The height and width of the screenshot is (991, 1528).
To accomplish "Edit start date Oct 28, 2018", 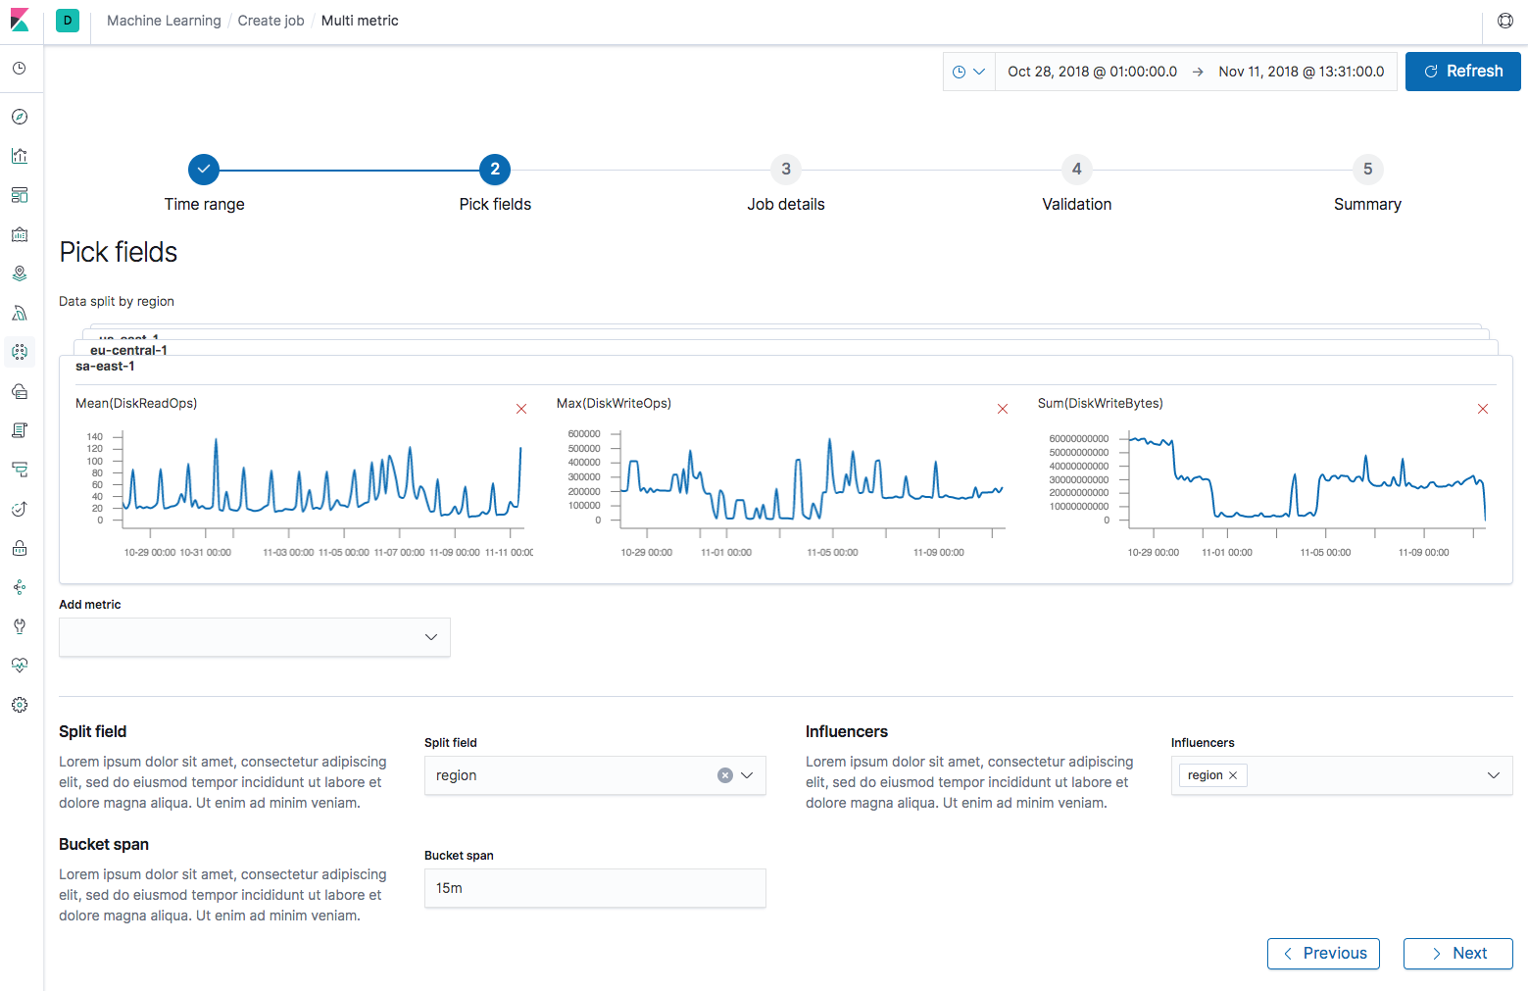I will [x=1093, y=72].
